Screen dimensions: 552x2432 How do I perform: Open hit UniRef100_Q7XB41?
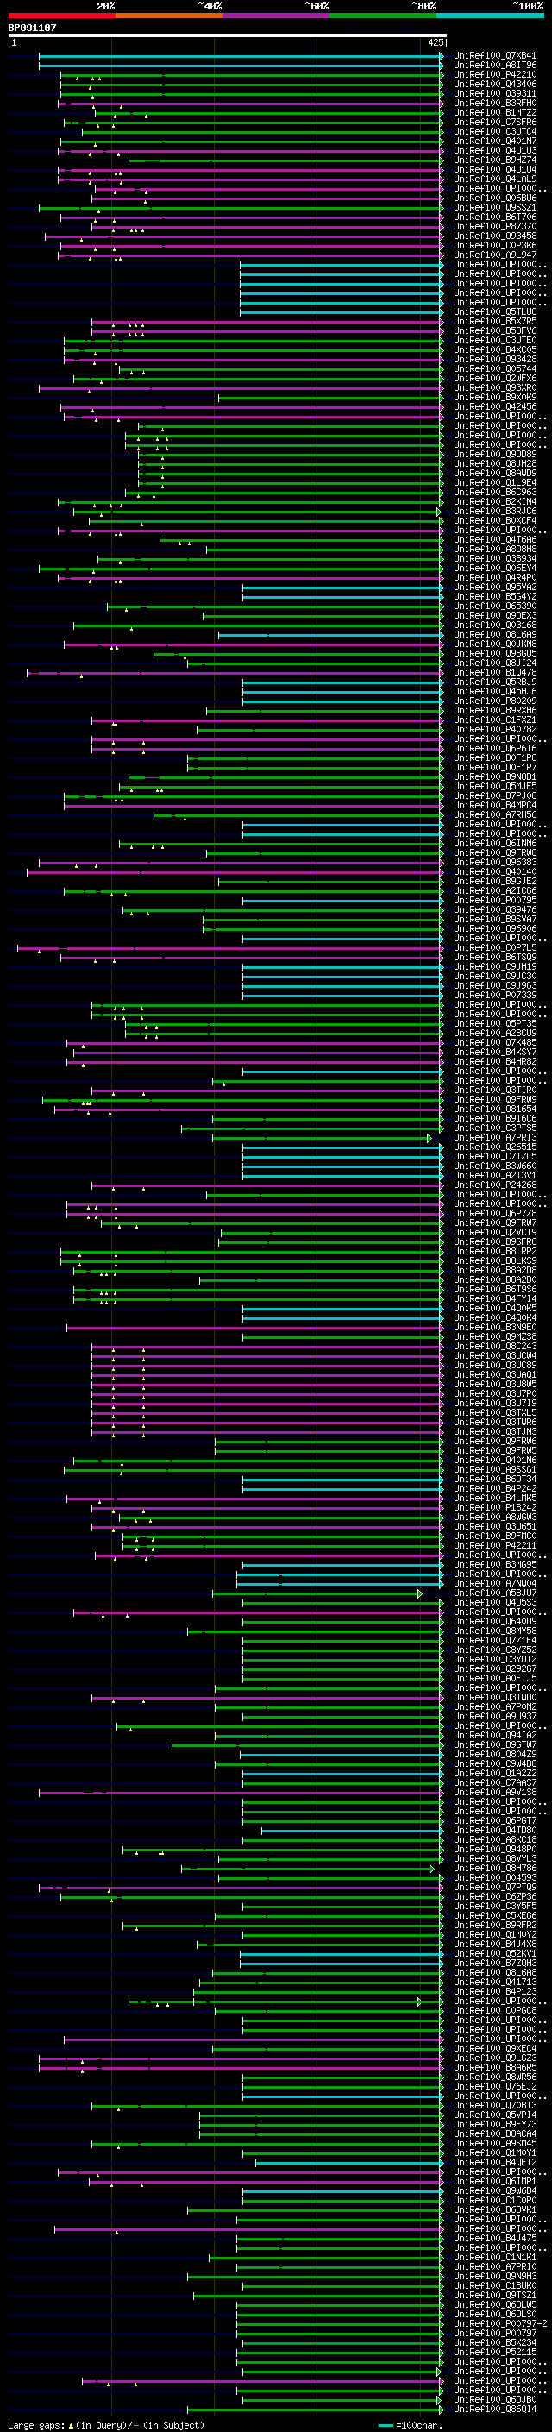[x=494, y=56]
